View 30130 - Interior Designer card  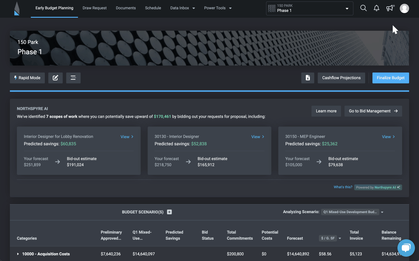(x=258, y=137)
